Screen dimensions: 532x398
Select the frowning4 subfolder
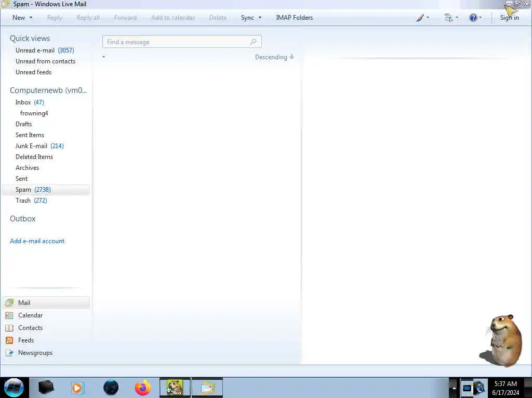tap(34, 113)
